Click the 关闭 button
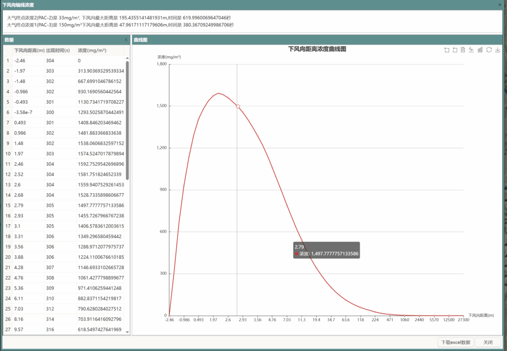 (488, 342)
